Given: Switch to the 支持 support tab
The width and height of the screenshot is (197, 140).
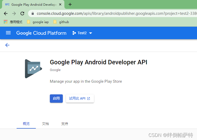Looking at the screenshot, I should [65, 124].
